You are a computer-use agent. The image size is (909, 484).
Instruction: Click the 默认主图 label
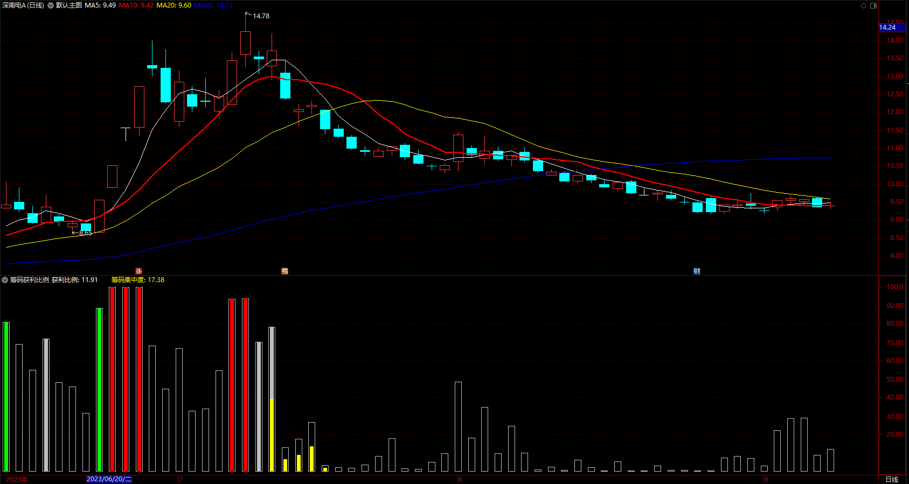69,5
